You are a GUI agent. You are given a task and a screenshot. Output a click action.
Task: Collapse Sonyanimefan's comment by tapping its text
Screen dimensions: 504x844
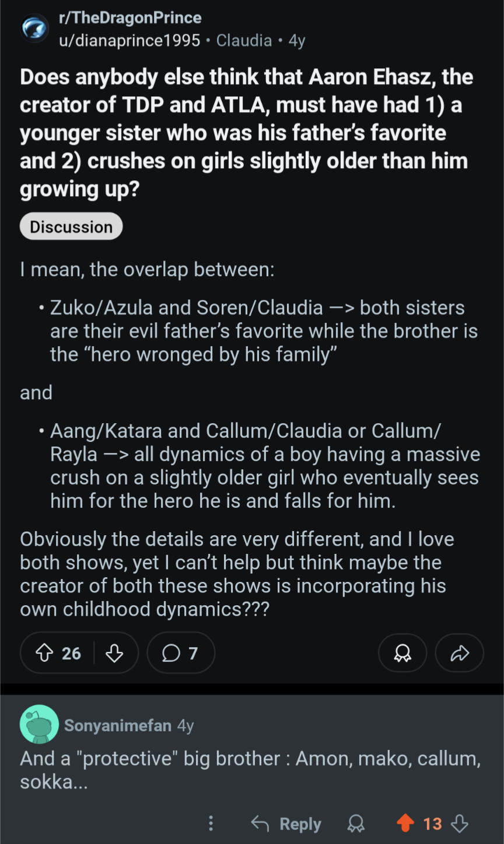(250, 769)
